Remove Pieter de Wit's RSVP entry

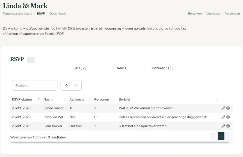[228, 117]
